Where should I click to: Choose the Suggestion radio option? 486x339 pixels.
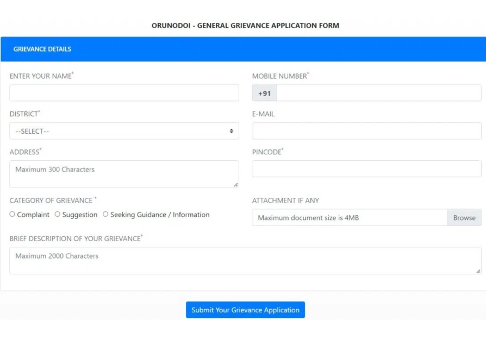point(57,214)
